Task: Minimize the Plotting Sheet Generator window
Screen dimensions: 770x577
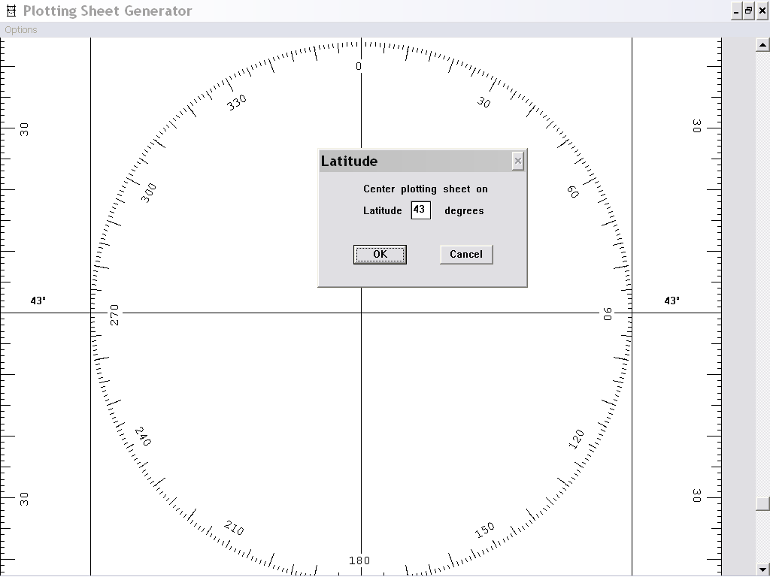Action: [735, 11]
